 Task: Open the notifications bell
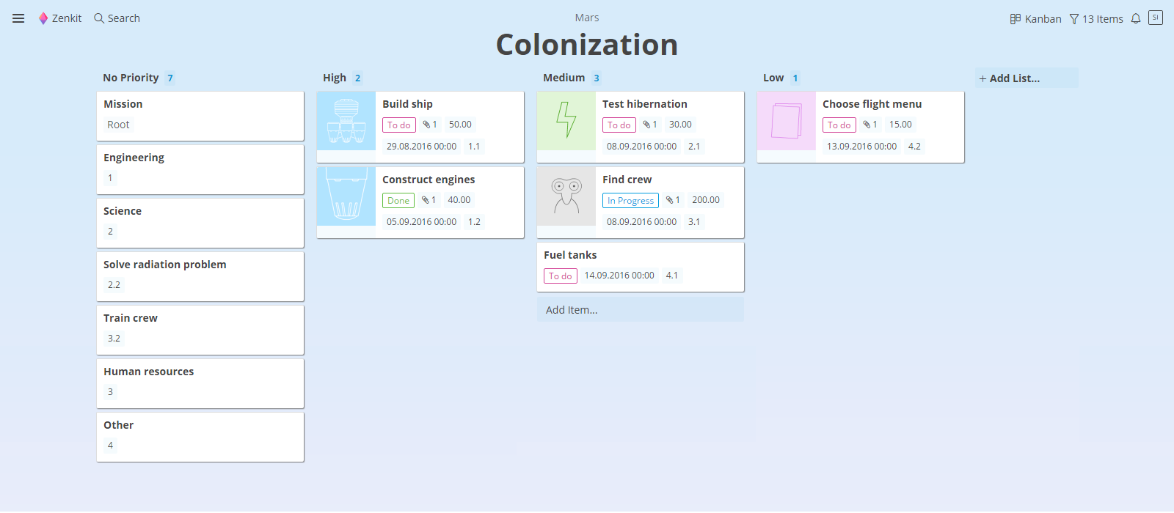pyautogui.click(x=1136, y=18)
